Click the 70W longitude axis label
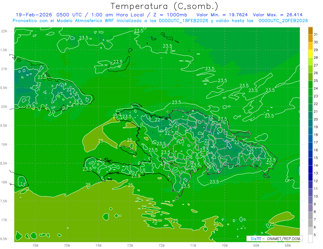Viewport: 323px width, 249px height. point(225,246)
